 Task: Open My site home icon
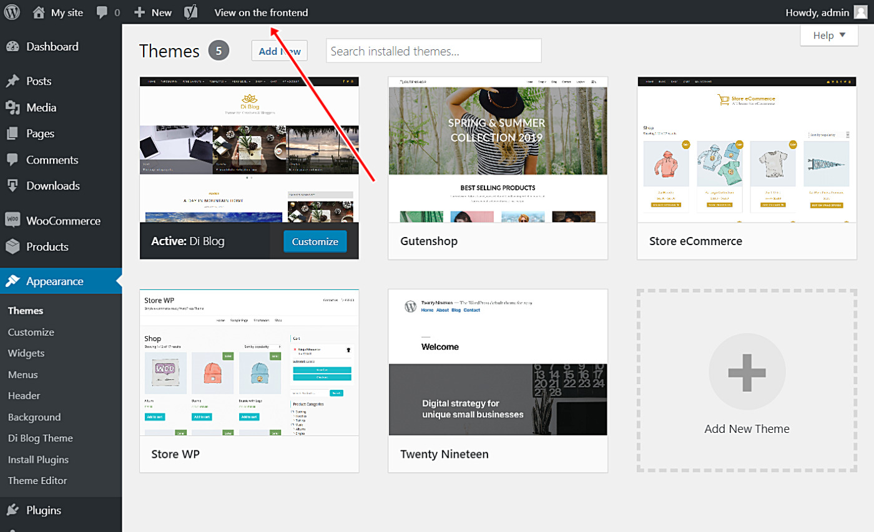click(x=39, y=12)
